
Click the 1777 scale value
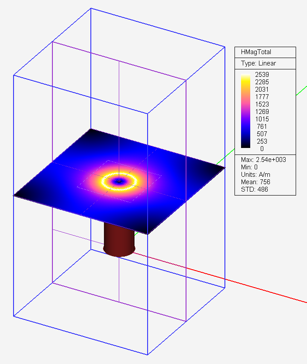pyautogui.click(x=262, y=97)
